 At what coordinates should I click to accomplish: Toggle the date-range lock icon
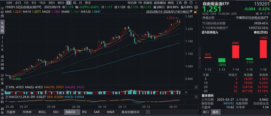[x=195, y=12]
